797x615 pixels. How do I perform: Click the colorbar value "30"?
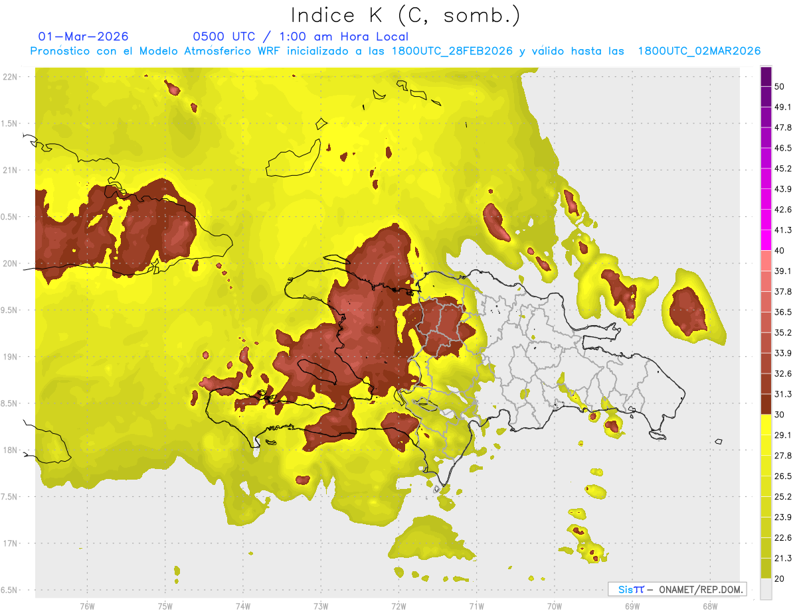[780, 415]
